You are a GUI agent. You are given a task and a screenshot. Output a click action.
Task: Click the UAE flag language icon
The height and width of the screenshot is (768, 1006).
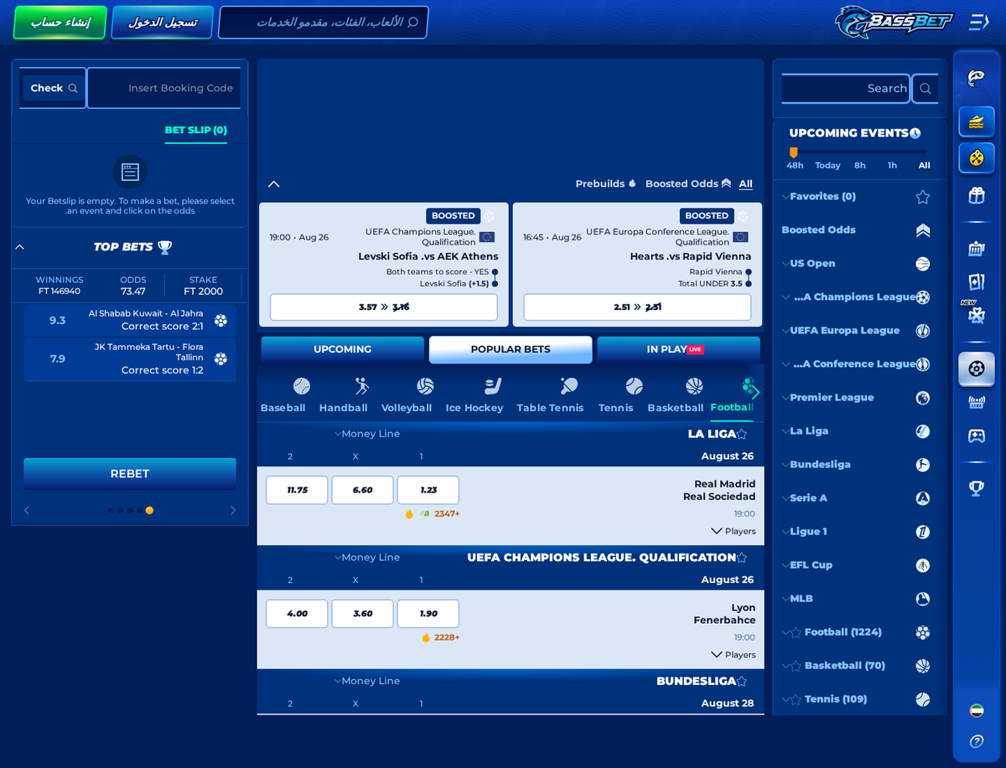(x=976, y=710)
